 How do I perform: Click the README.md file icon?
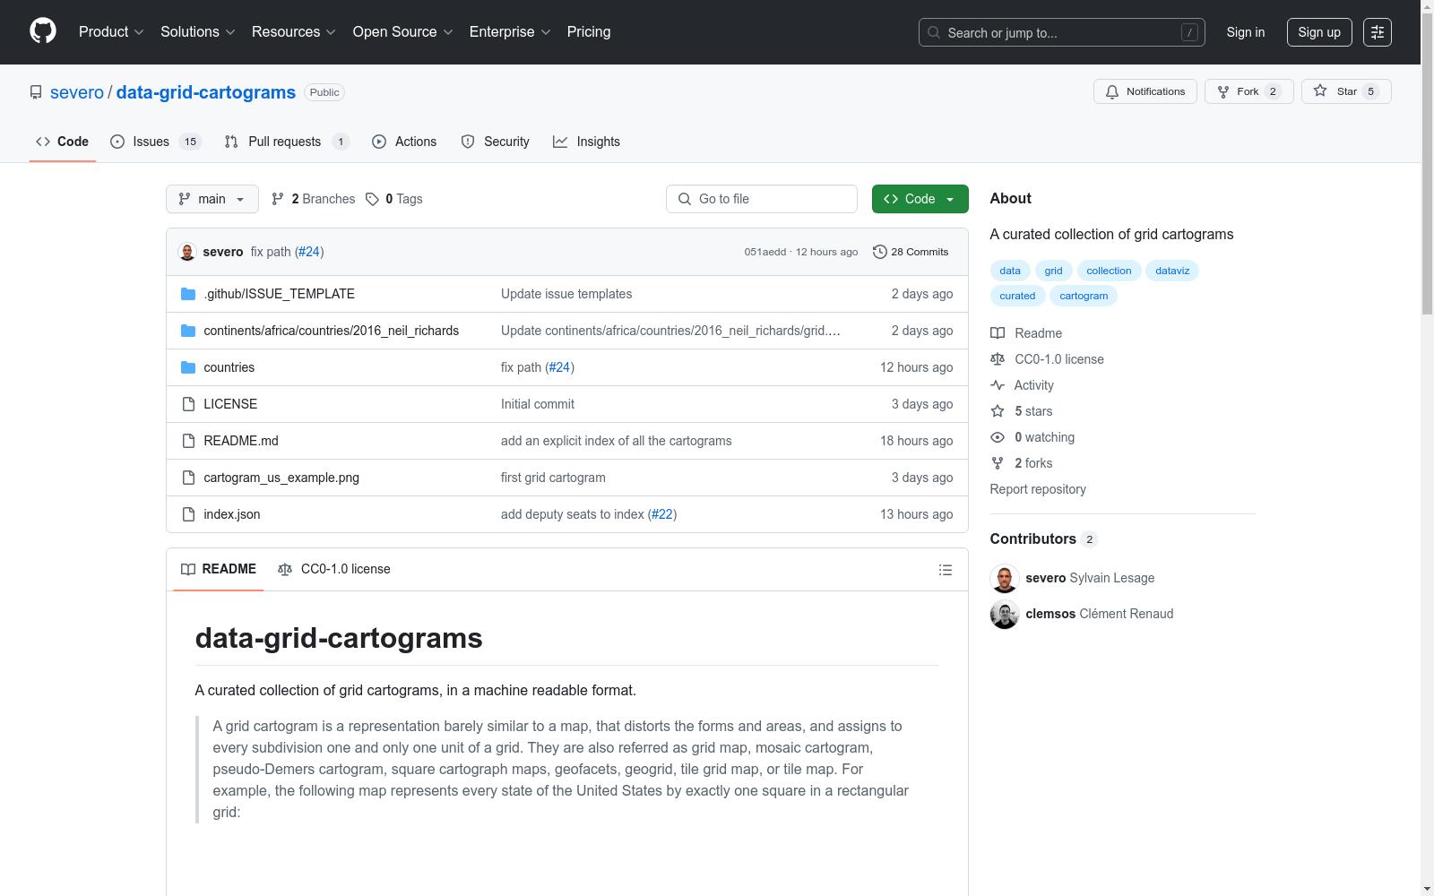click(x=188, y=441)
